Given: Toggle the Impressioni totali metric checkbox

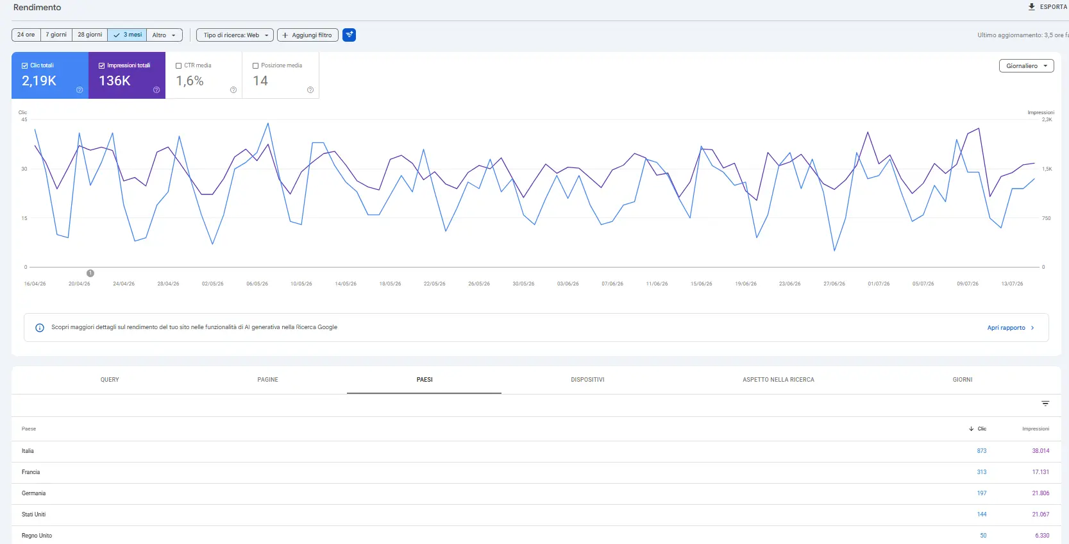Looking at the screenshot, I should pyautogui.click(x=102, y=65).
